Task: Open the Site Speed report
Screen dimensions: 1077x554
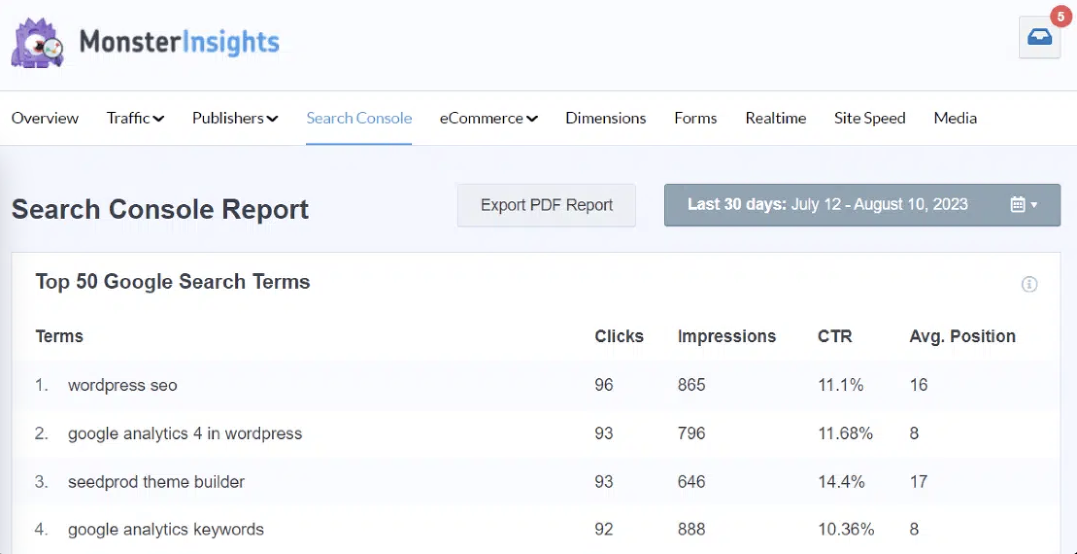Action: (870, 118)
